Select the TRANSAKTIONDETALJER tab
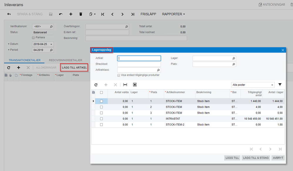The image size is (293, 171). [x=24, y=60]
